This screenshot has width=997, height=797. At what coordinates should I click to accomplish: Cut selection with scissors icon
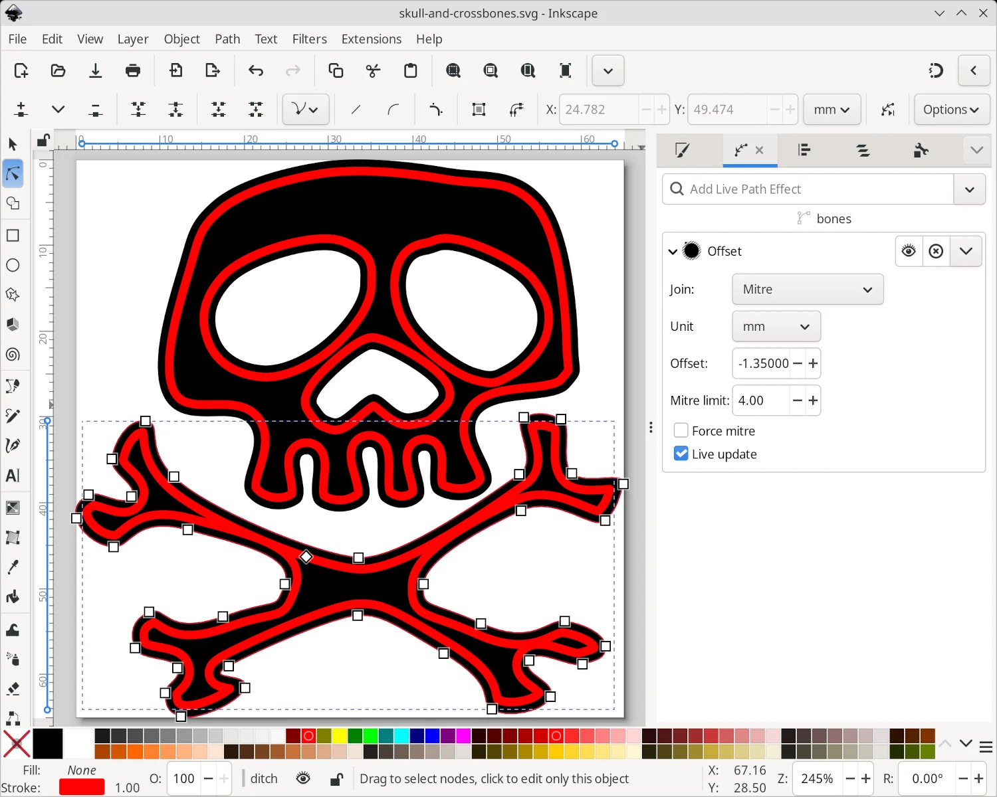[x=374, y=70]
